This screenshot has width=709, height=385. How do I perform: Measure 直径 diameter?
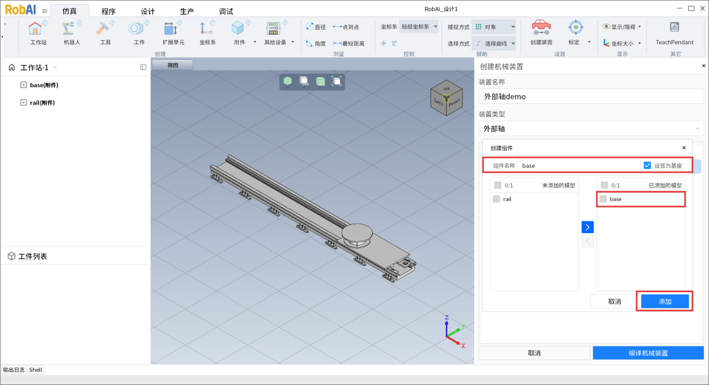click(x=316, y=27)
